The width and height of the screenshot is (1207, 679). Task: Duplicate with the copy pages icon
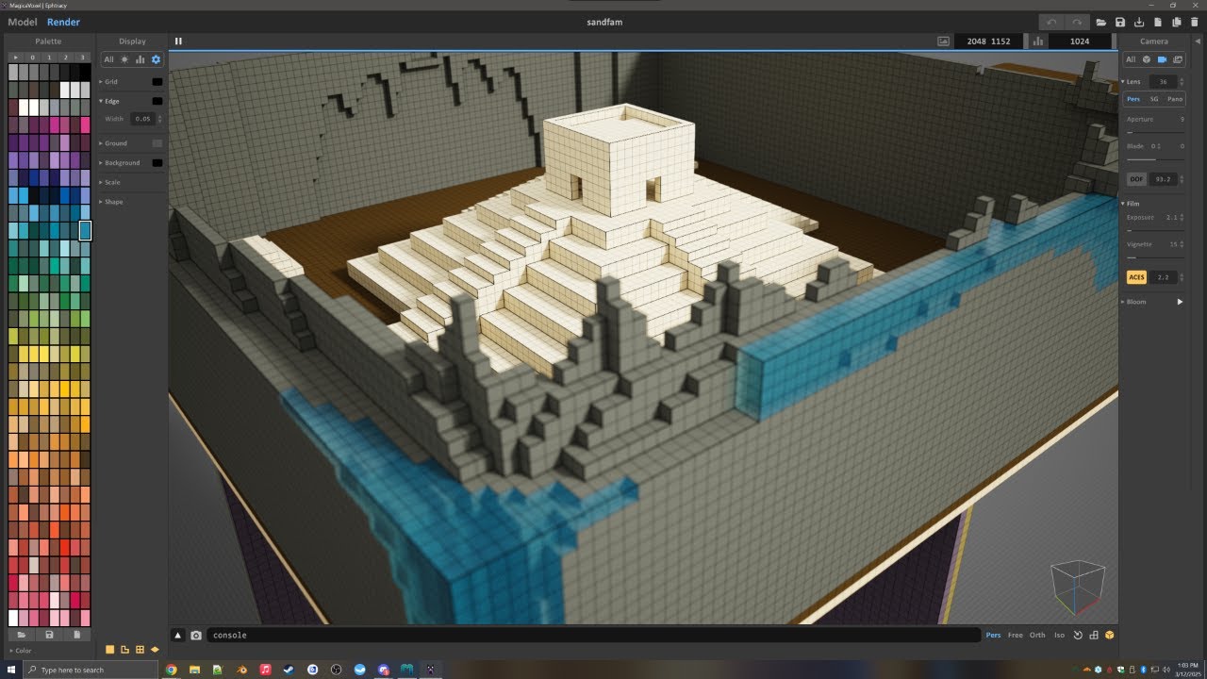1176,22
